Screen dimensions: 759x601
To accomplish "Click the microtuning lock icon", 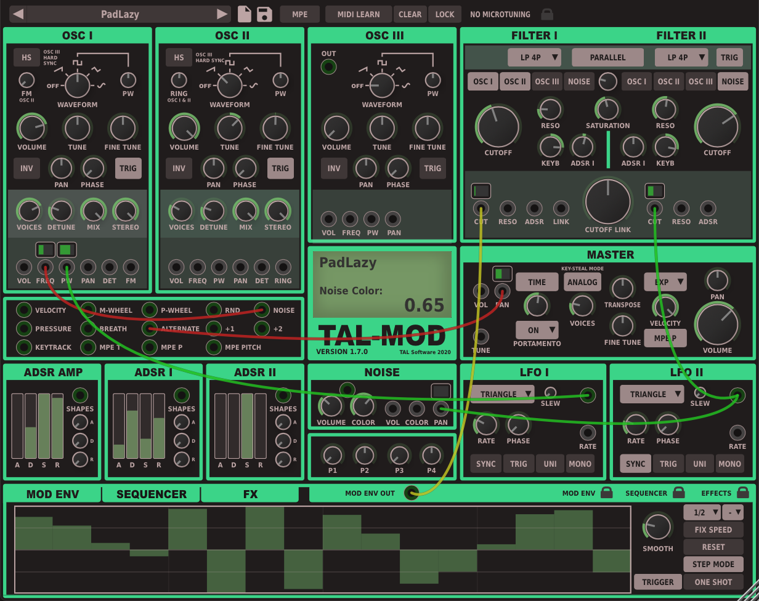I will pos(546,14).
